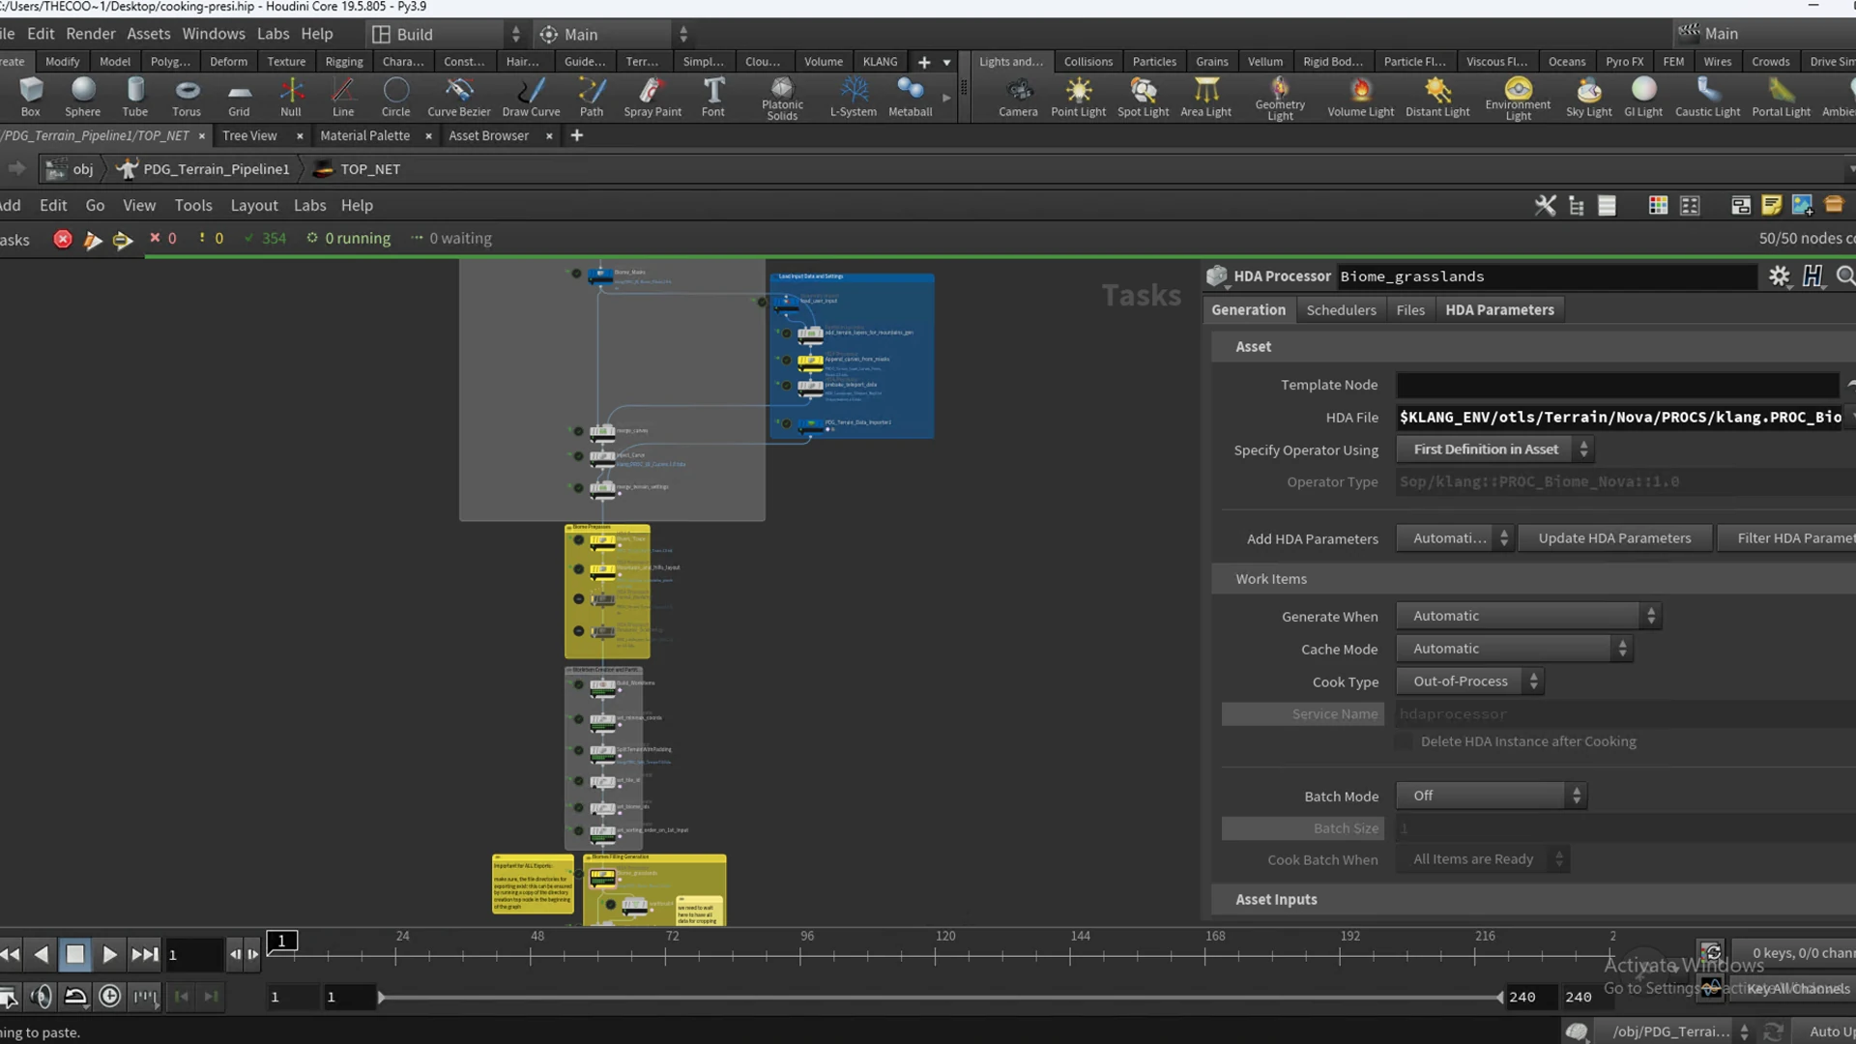Open the Specify Operator Using dropdown
The width and height of the screenshot is (1856, 1044).
coord(1494,449)
